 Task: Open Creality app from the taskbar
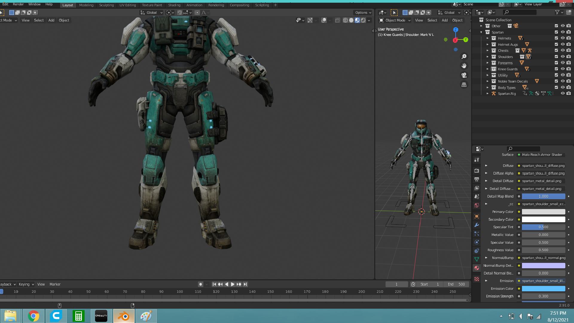[x=101, y=316]
